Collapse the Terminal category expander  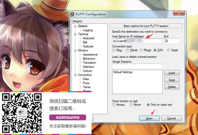coord(75,34)
